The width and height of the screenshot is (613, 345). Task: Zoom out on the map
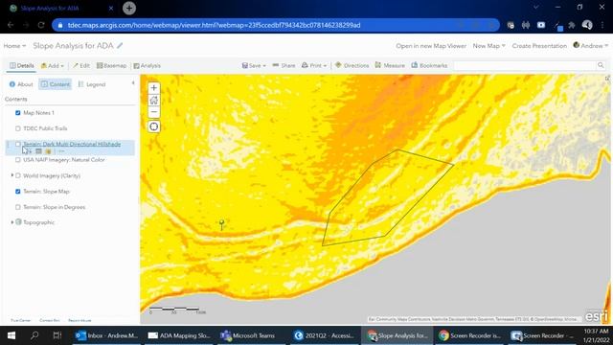click(153, 112)
